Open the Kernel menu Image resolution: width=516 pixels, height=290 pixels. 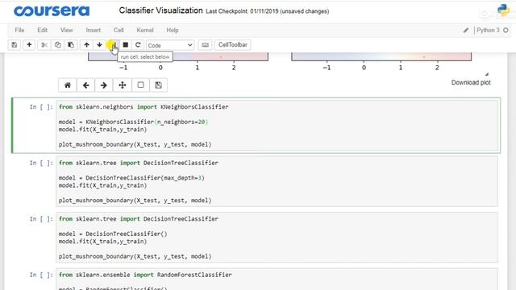coord(145,30)
